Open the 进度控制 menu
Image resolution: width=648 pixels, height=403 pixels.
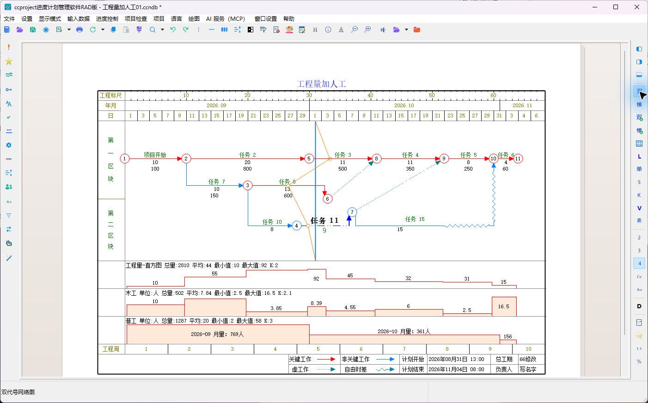point(107,18)
